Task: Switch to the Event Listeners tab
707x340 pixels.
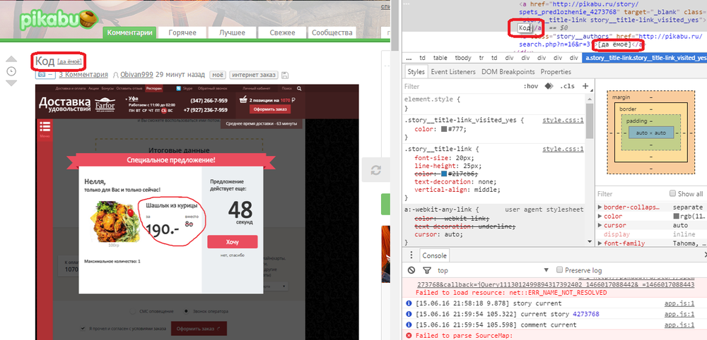Action: pyautogui.click(x=453, y=72)
